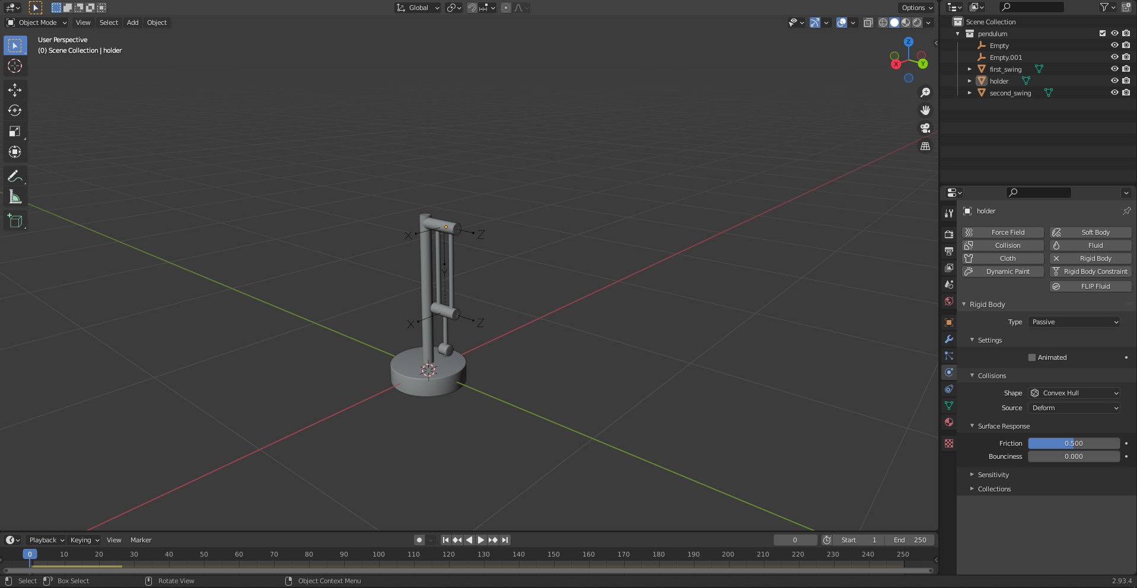Hide the Empty object in viewport
1137x588 pixels.
[1114, 46]
